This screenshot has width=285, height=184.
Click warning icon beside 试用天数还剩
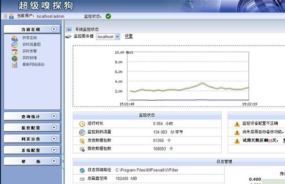click(x=237, y=141)
